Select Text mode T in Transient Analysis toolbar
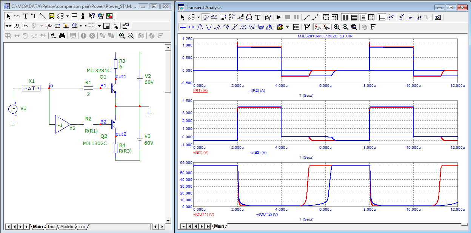This screenshot has height=233, width=471. tap(258, 17)
